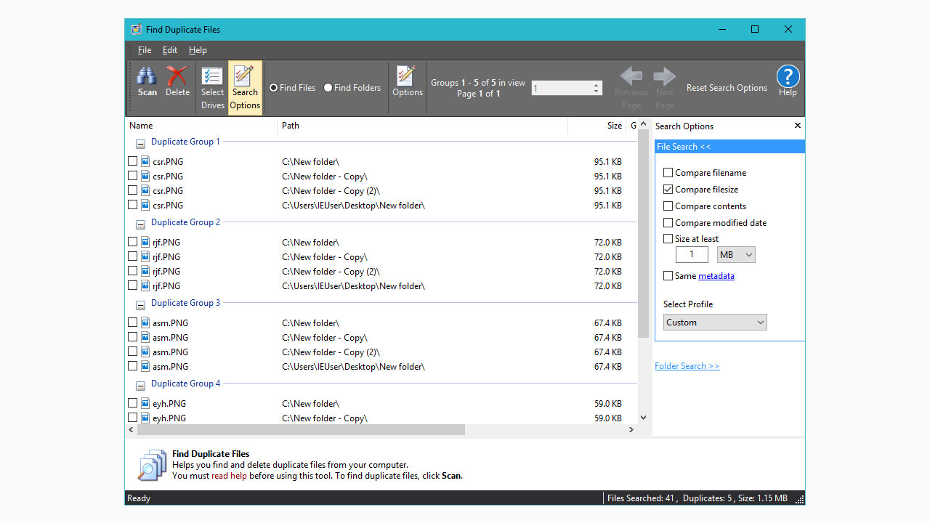Click file icon of csr.PNG in C:\New folder\

145,161
